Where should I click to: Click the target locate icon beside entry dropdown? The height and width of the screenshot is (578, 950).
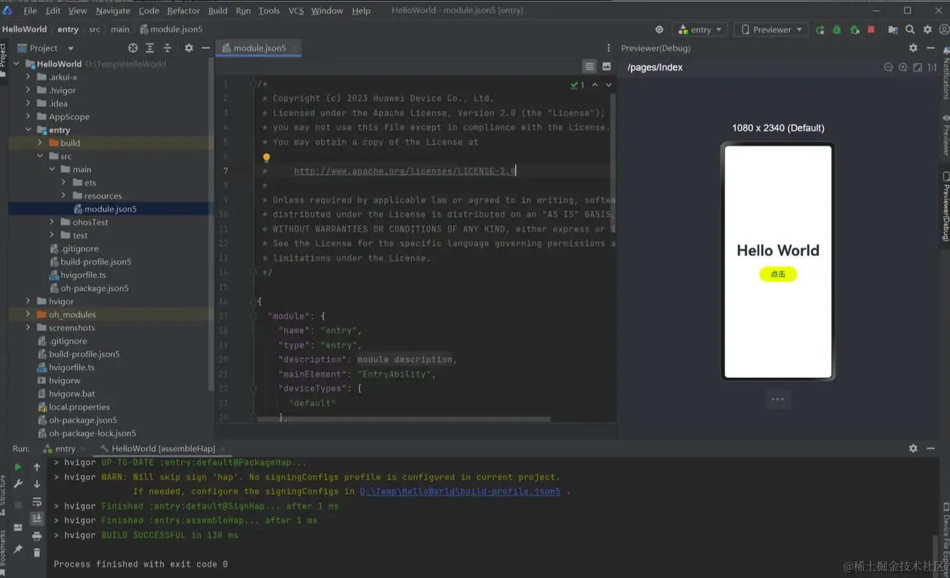659,29
